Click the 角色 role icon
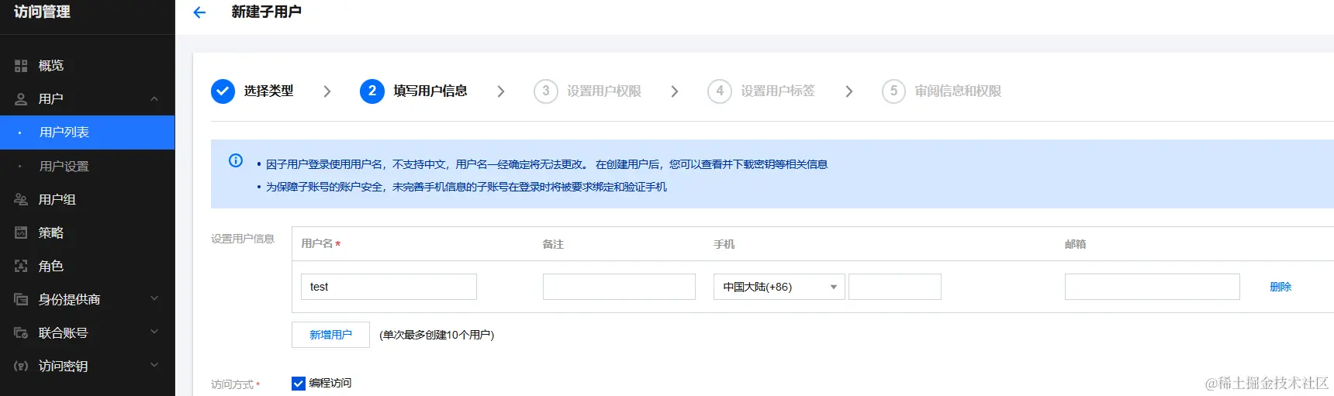 (x=21, y=266)
